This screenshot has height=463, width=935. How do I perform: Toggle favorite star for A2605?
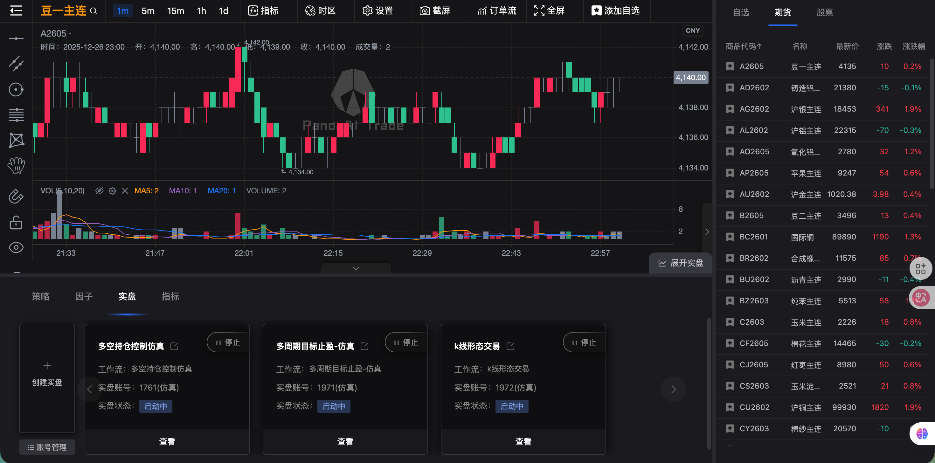point(730,66)
